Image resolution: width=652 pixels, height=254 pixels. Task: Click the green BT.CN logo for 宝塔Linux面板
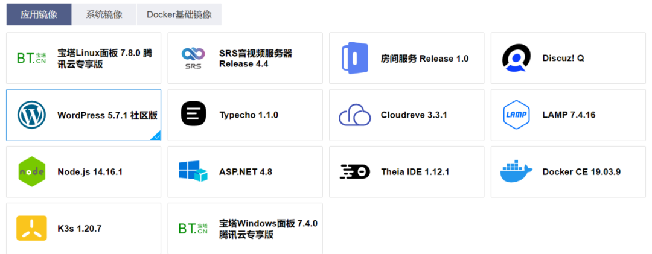31,58
